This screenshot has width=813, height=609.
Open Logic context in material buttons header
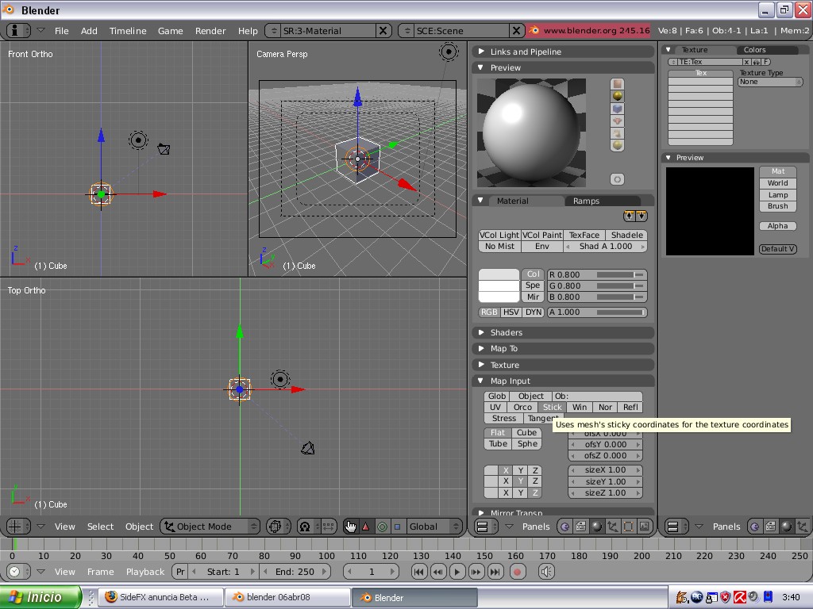tap(564, 527)
